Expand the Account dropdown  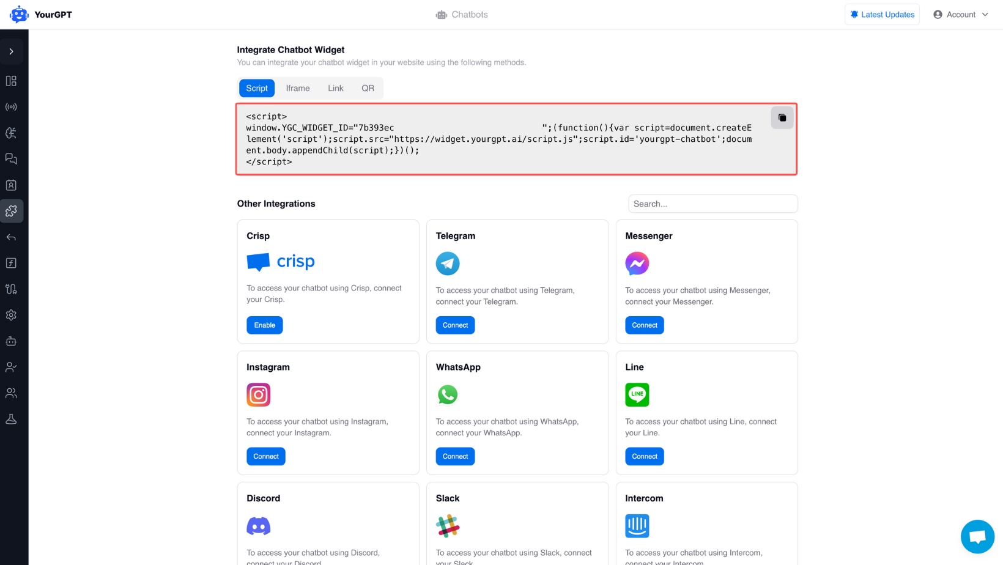[960, 14]
